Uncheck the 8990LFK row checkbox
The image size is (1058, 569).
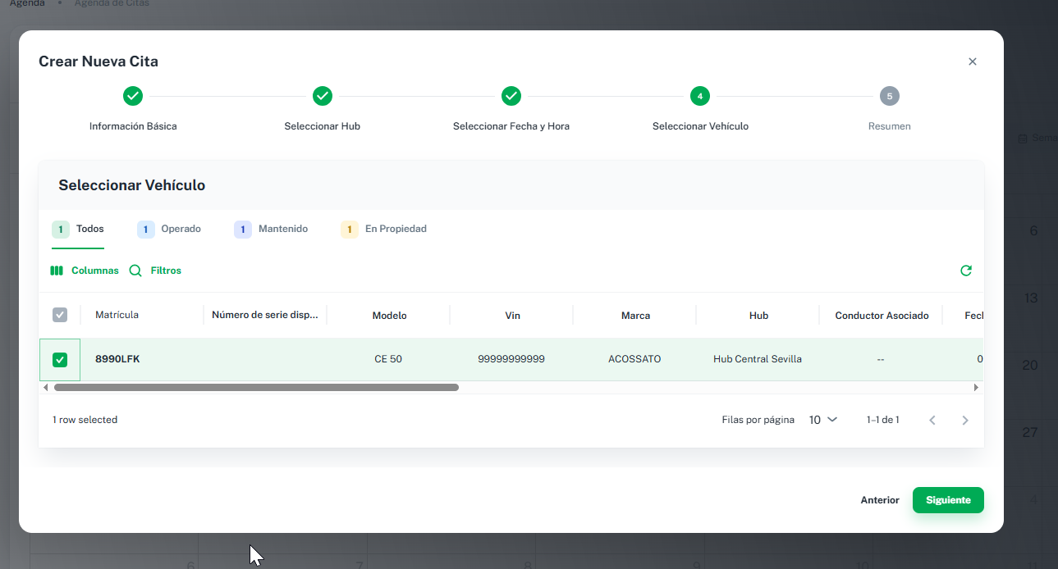pos(60,360)
